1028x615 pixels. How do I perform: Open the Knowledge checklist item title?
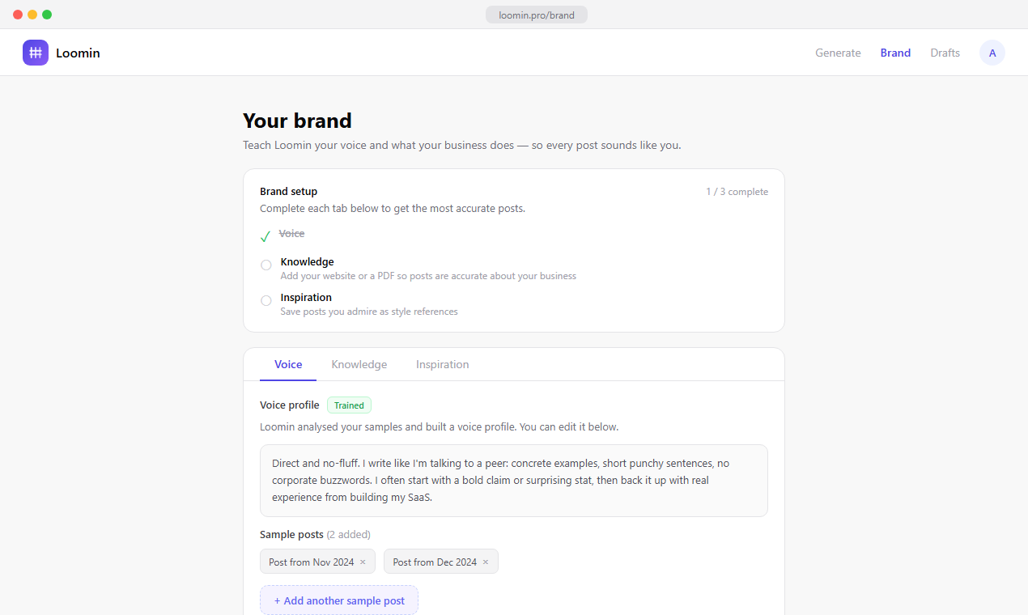(x=308, y=262)
